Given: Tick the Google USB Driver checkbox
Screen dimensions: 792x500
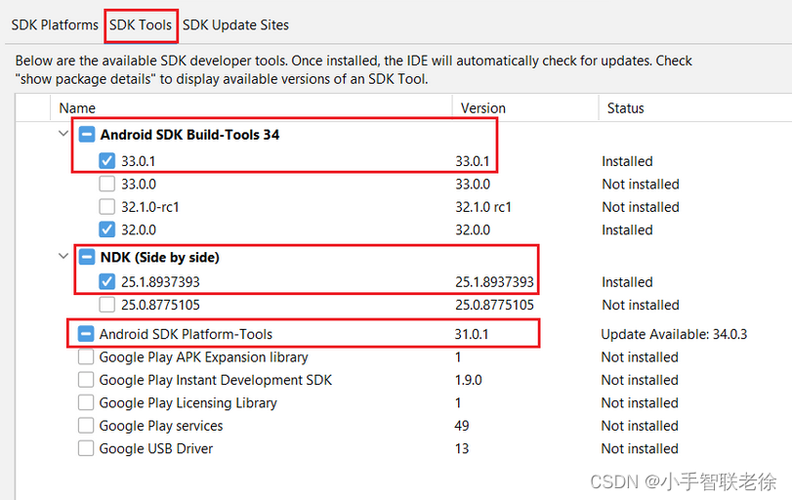Looking at the screenshot, I should 86,448.
